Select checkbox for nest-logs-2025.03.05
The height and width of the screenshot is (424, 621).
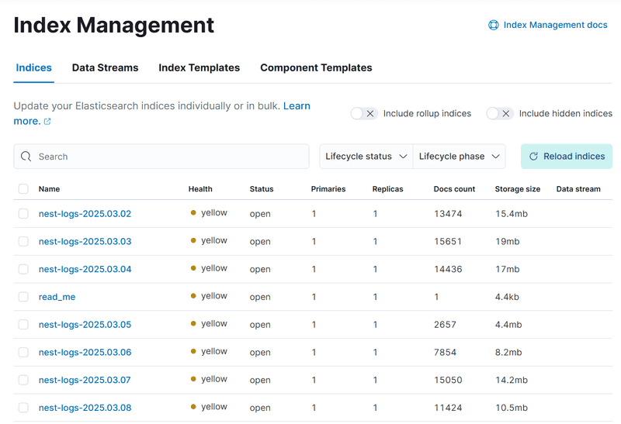23,324
